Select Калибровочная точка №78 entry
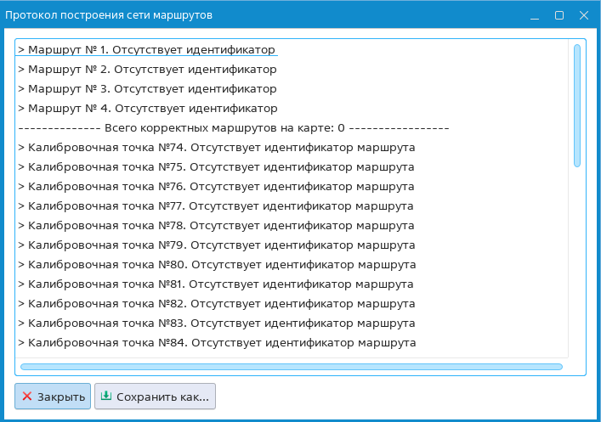 (x=216, y=225)
